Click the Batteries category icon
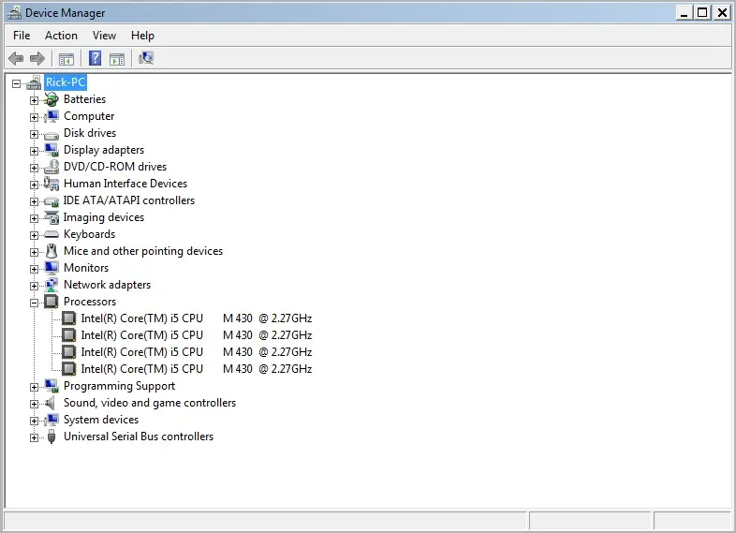 (x=52, y=99)
